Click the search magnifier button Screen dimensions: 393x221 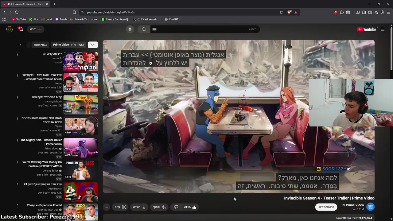click(144, 29)
